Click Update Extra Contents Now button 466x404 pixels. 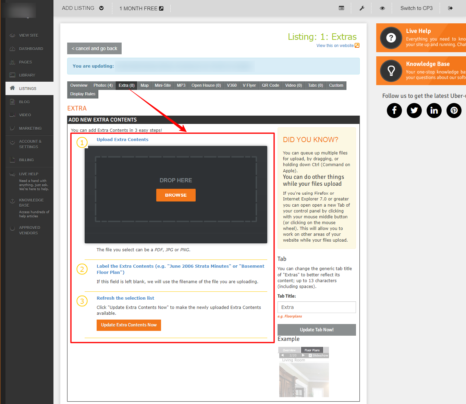click(128, 325)
